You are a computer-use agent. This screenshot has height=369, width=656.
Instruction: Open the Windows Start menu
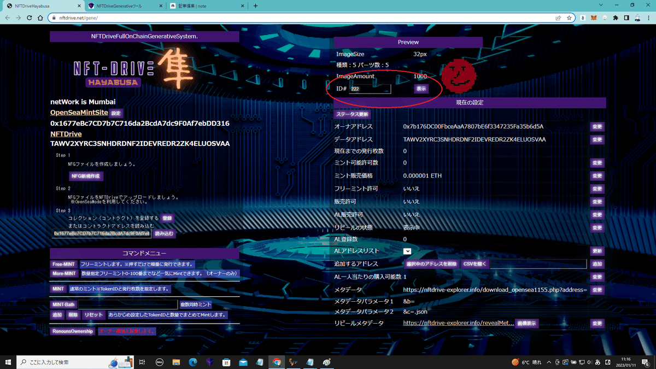click(8, 362)
